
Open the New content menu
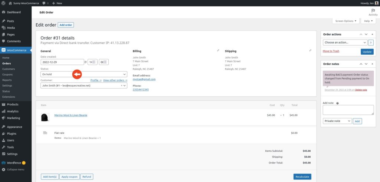[x=57, y=3]
